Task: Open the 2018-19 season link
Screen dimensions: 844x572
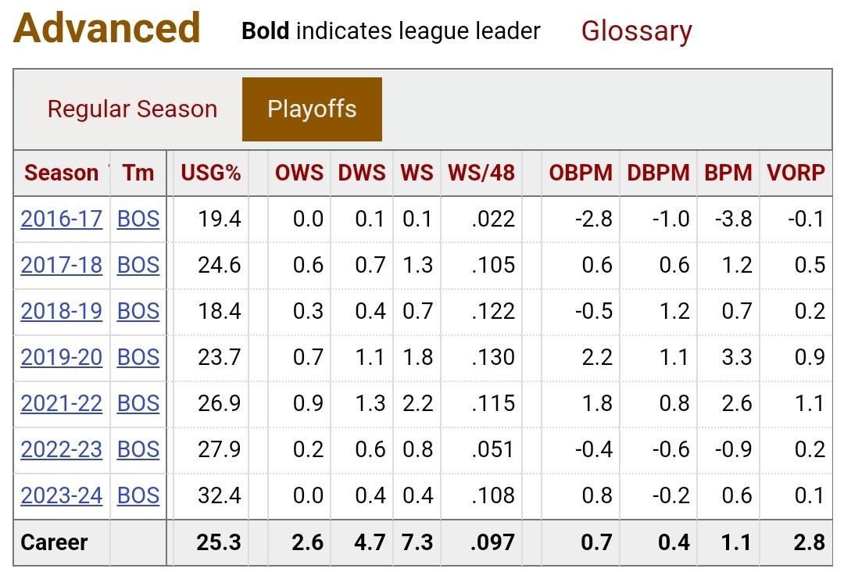Action: tap(61, 311)
